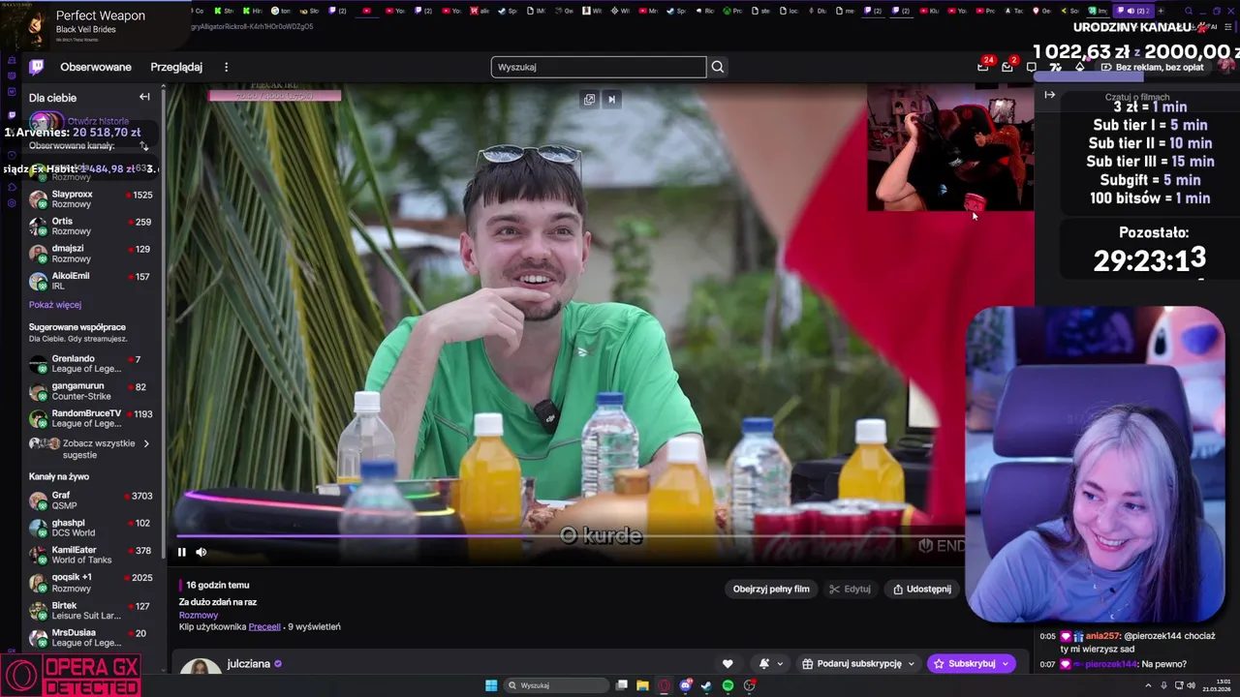Viewport: 1240px width, 697px height.
Task: Click the pop-out icon above video
Action: pyautogui.click(x=589, y=99)
